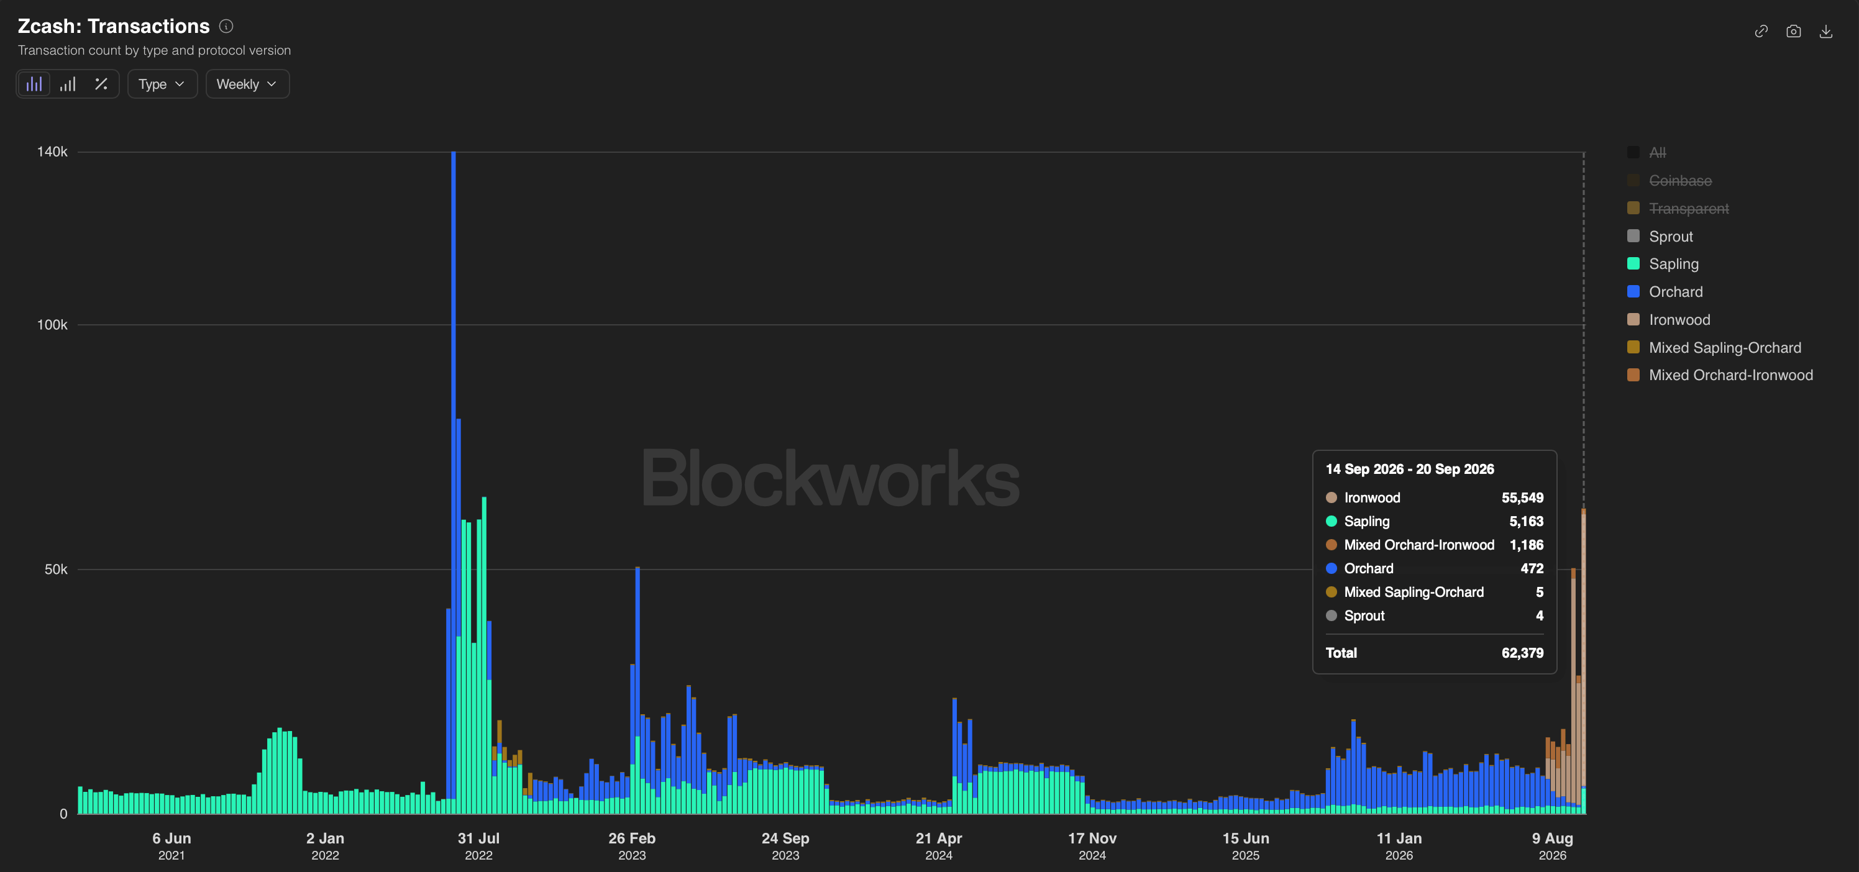Click tooltip Sapling value 5,163

coord(1525,522)
